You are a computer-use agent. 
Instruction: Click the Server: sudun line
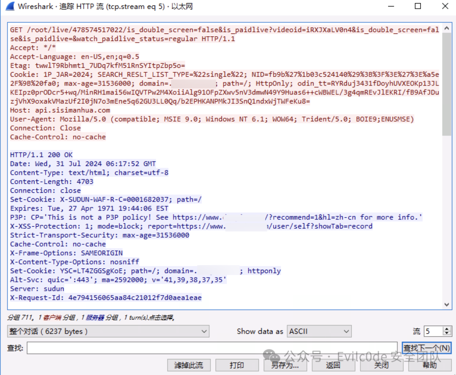coord(37,289)
